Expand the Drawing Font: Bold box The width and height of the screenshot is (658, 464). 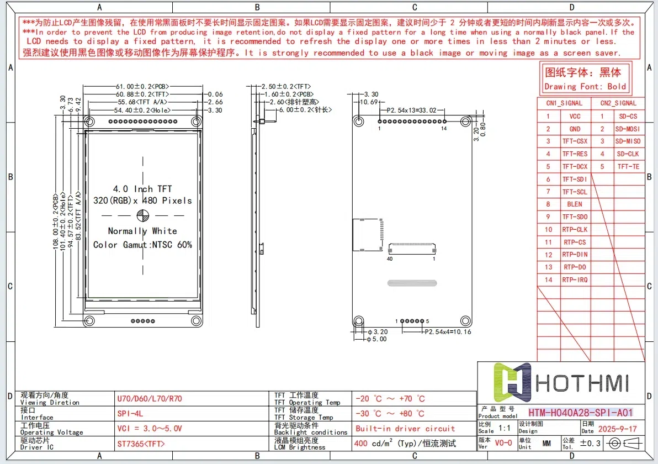[x=585, y=79]
